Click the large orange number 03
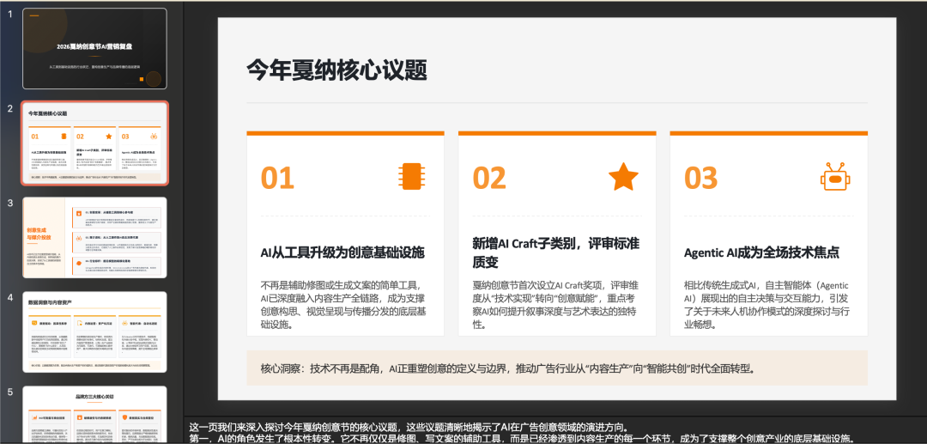Image resolution: width=927 pixels, height=444 pixels. click(701, 178)
